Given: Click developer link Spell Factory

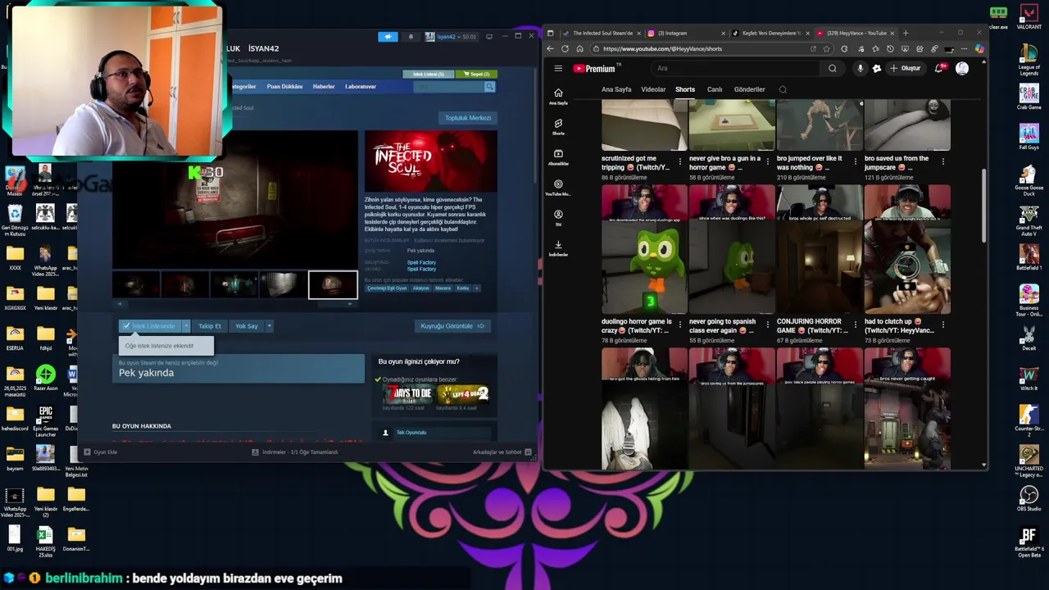Looking at the screenshot, I should (x=421, y=262).
